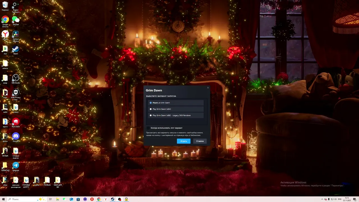Image resolution: width=359 pixels, height=202 pixels.
Task: Open Яндекс Телемост desktop shortcut
Action: coord(16,7)
